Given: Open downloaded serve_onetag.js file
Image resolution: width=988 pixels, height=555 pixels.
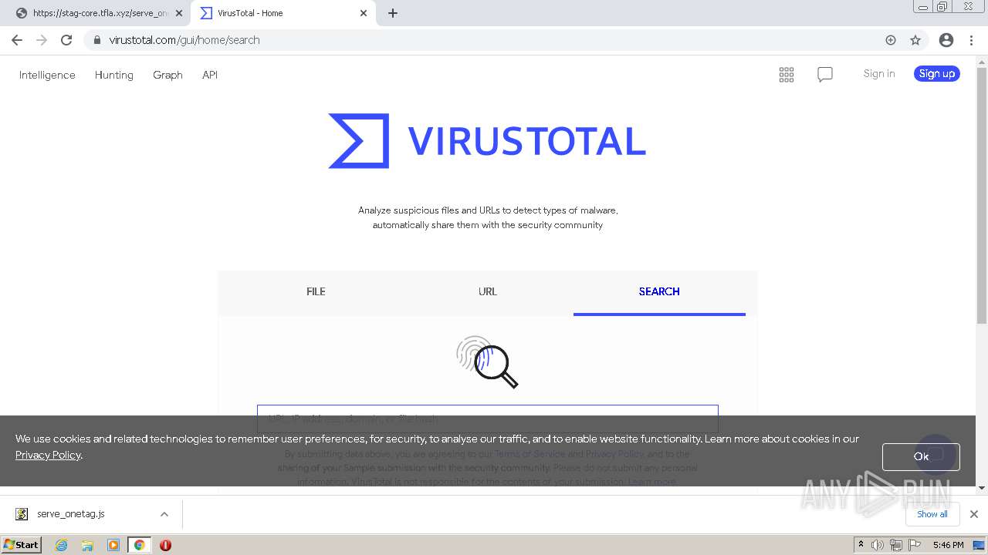Looking at the screenshot, I should [70, 513].
